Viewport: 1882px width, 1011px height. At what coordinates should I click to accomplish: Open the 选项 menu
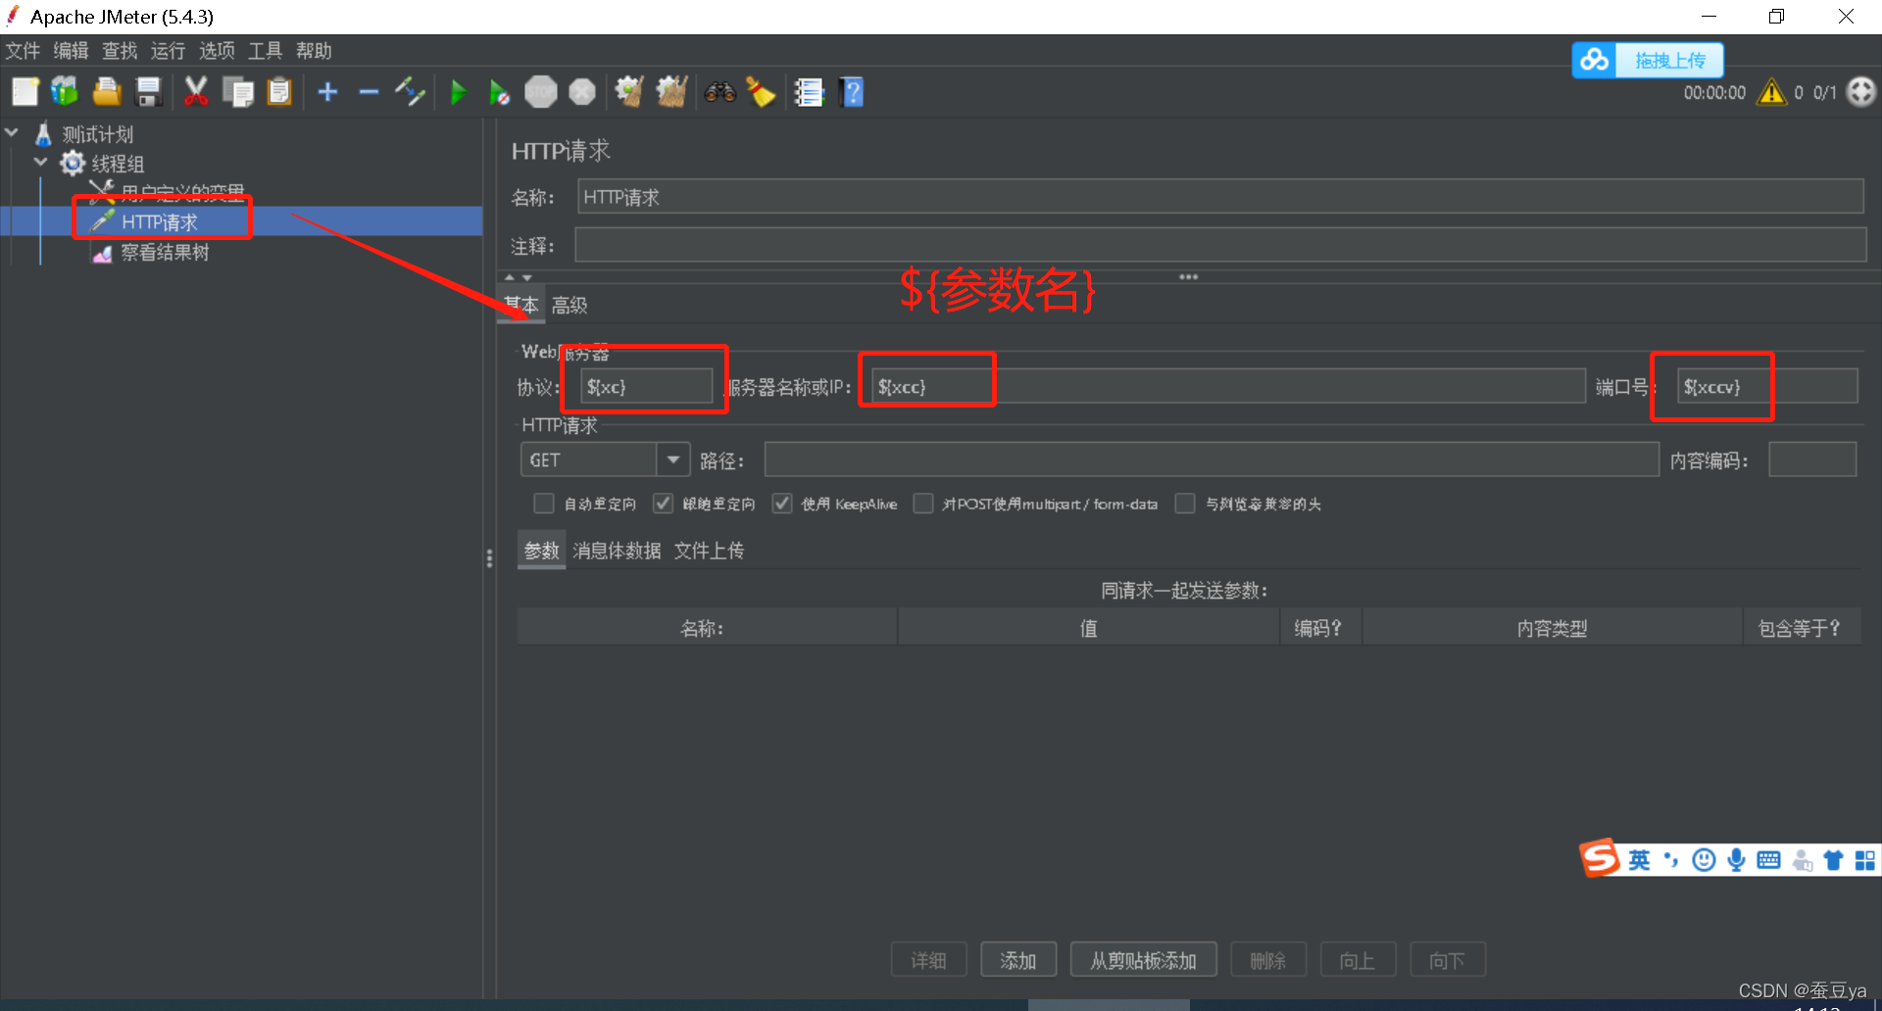(217, 51)
